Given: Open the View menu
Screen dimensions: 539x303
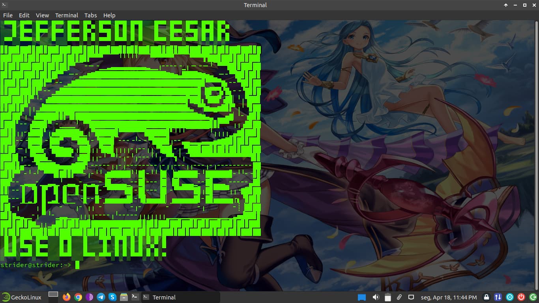Looking at the screenshot, I should tap(42, 15).
